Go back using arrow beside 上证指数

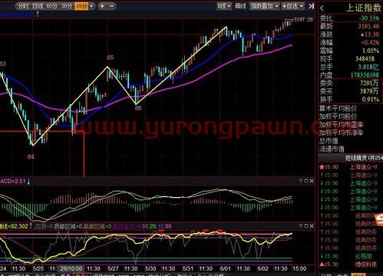click(x=322, y=8)
